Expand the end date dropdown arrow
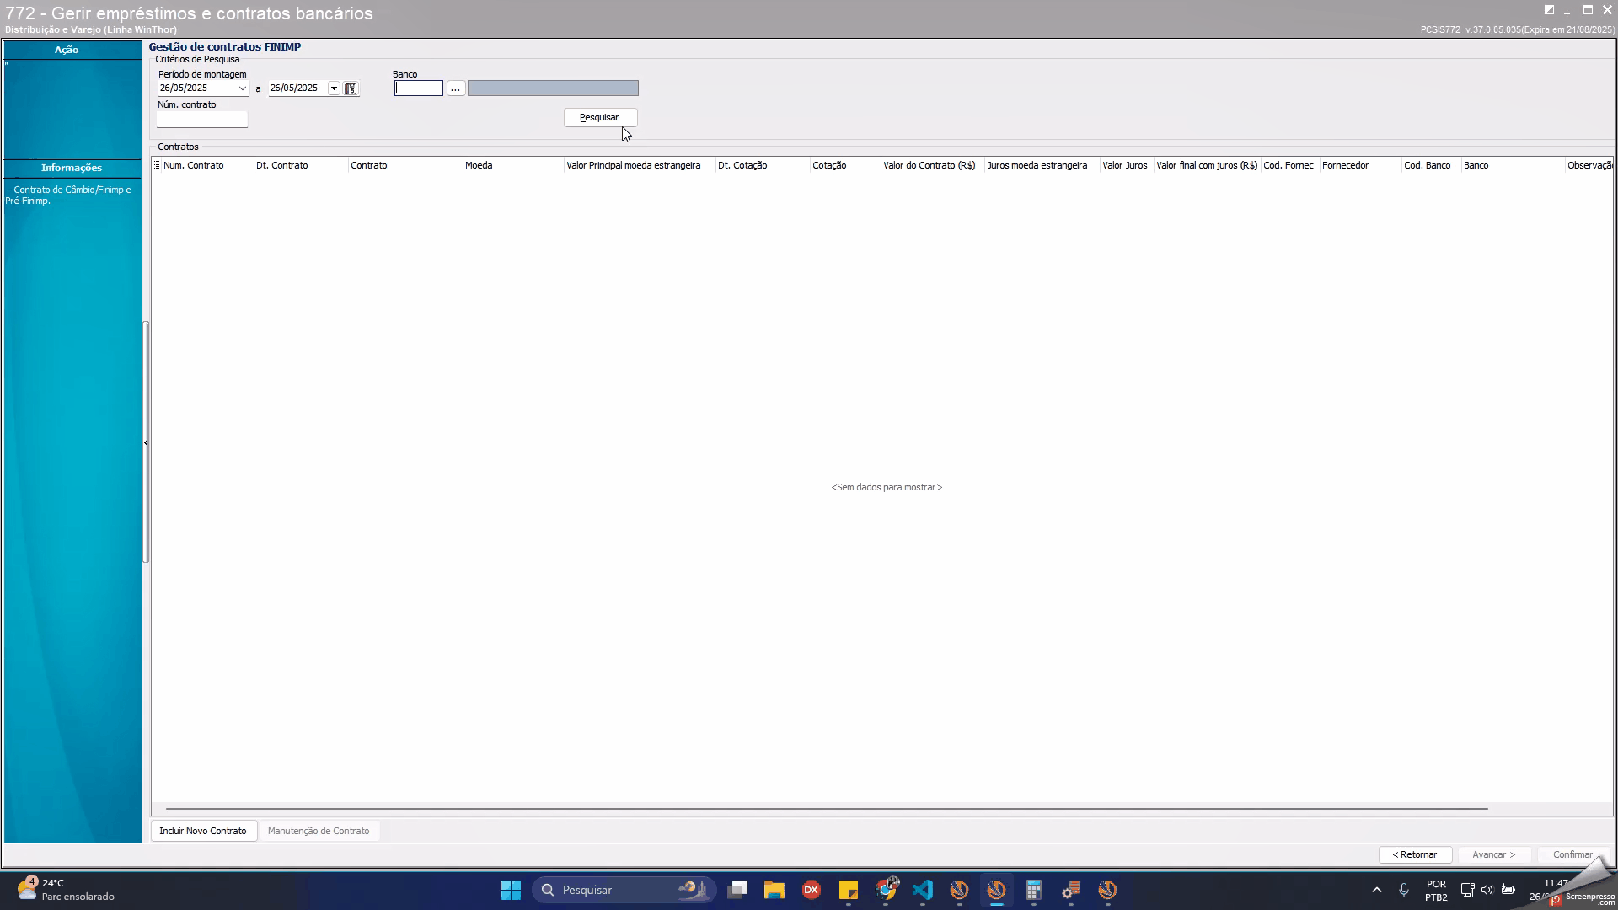 pyautogui.click(x=334, y=88)
